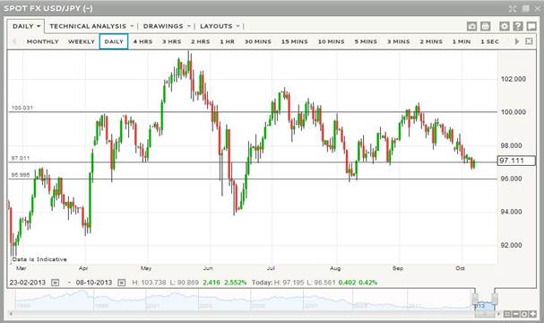Switch chart to 30 MINS interval
Screen dimensions: 544x323
click(258, 41)
